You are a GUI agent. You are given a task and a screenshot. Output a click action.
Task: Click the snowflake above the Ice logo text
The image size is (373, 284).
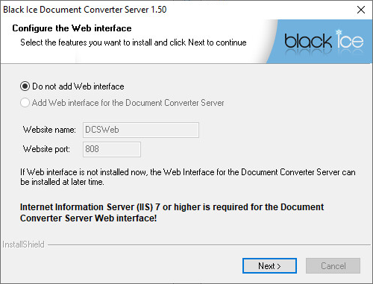click(x=339, y=33)
